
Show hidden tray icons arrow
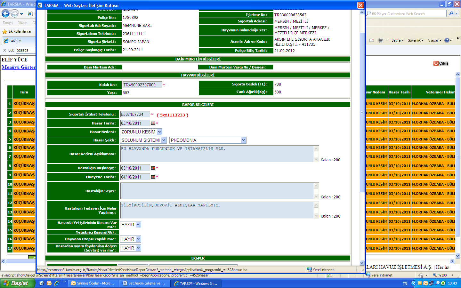pyautogui.click(x=414, y=283)
